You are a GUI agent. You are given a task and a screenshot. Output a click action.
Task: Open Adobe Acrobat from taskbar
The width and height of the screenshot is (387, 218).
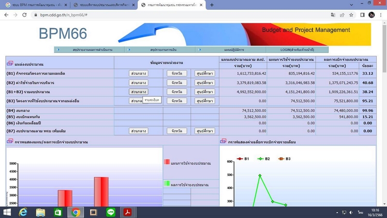point(128,212)
